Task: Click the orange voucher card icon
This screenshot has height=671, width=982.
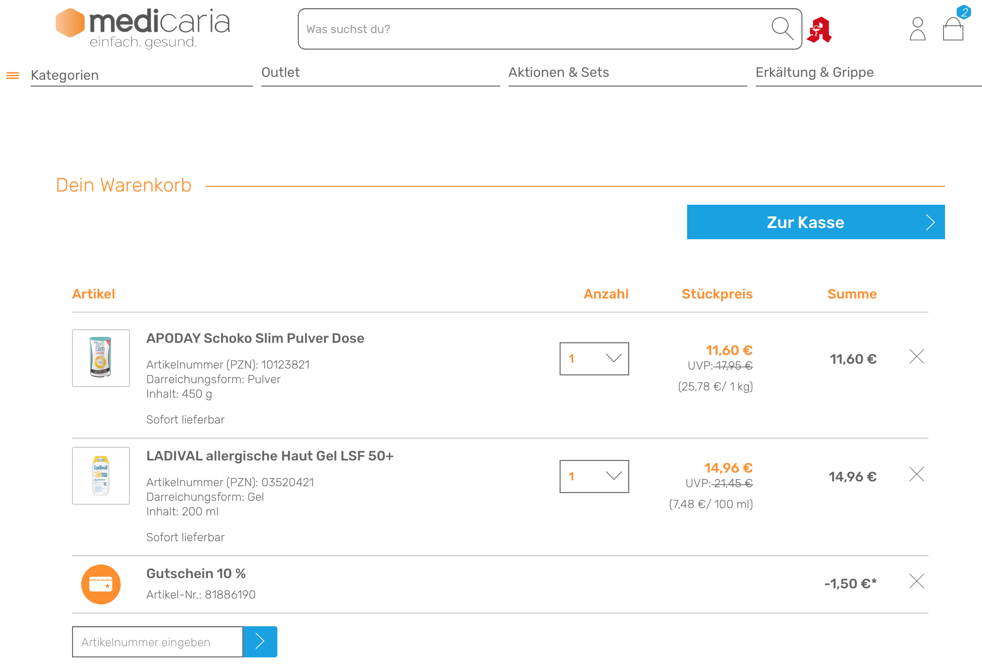Action: pos(101,584)
